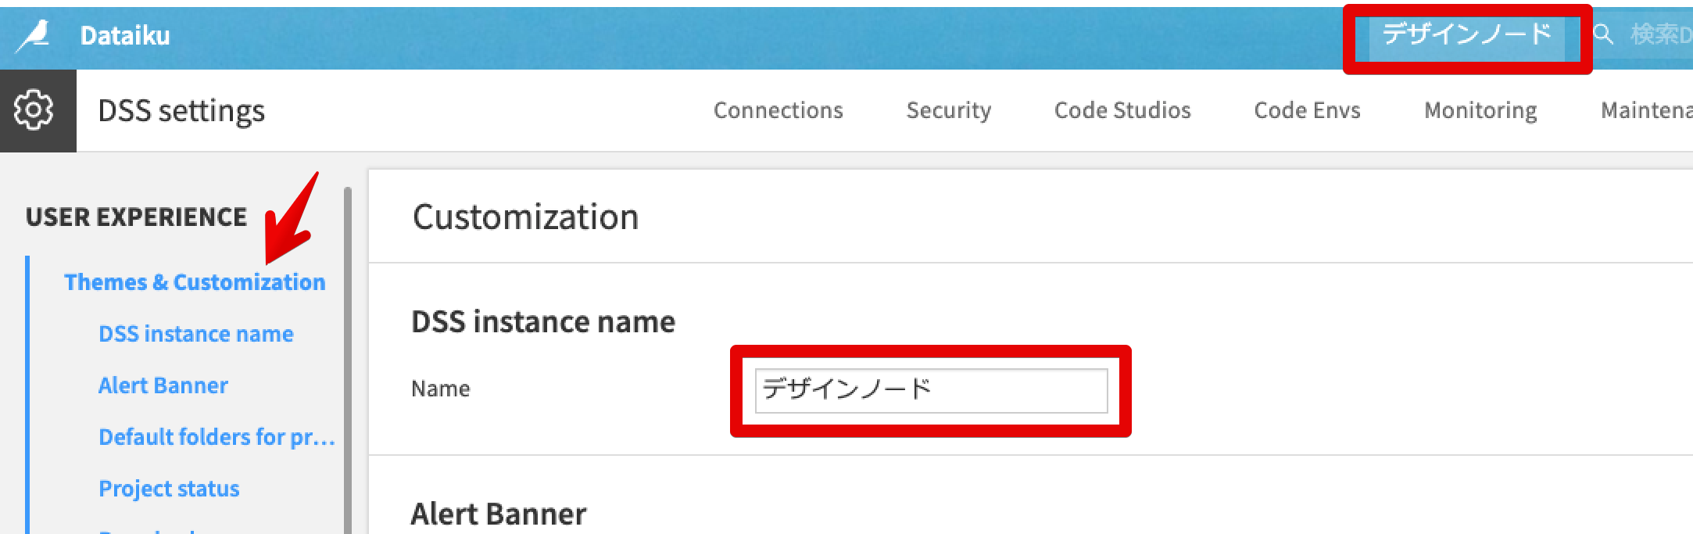
Task: Jump to DSS instance name section link
Action: tap(196, 334)
